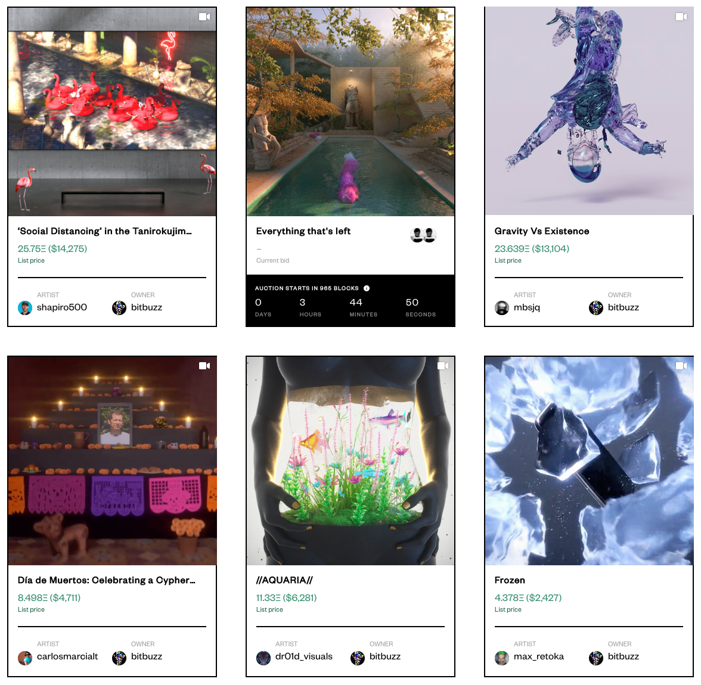The width and height of the screenshot is (701, 685).
Task: Open mbsjq artist avatar
Action: click(502, 308)
